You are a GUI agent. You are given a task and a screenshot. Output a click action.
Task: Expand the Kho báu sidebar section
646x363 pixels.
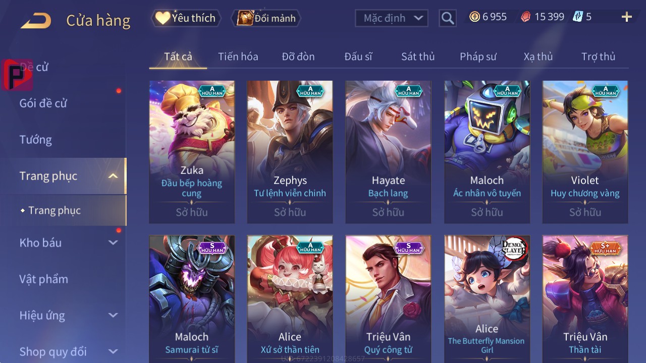pos(113,243)
